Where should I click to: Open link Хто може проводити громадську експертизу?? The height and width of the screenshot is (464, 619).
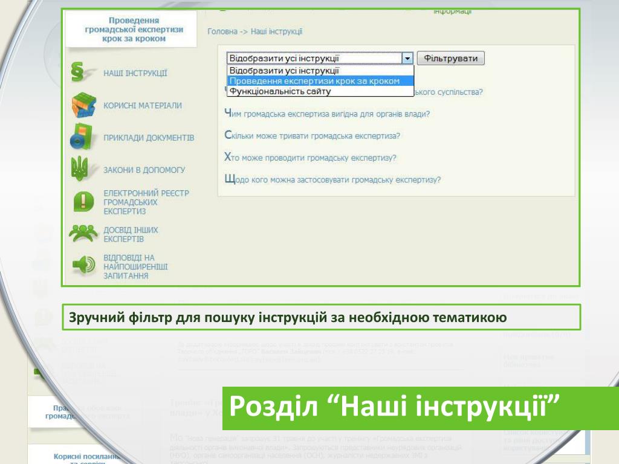310,158
